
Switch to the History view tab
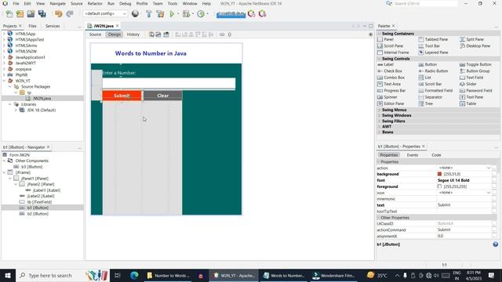(133, 34)
